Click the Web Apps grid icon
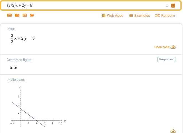 104,16
